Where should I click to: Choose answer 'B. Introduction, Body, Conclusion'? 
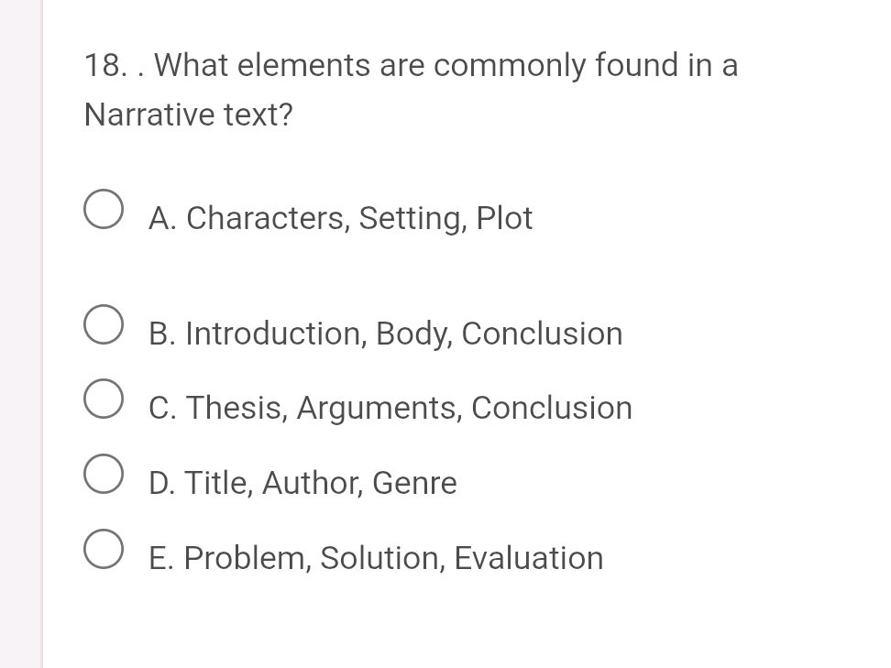click(x=384, y=334)
